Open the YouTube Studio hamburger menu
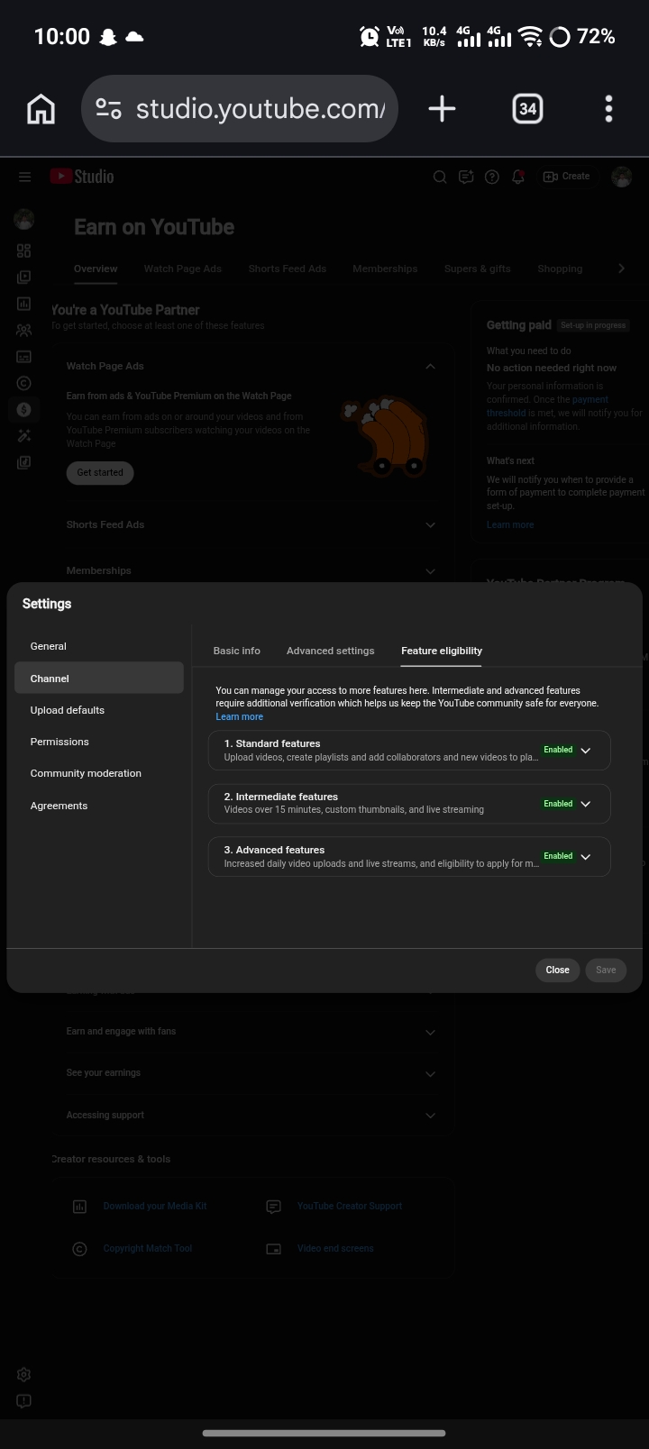The image size is (649, 1449). point(24,177)
